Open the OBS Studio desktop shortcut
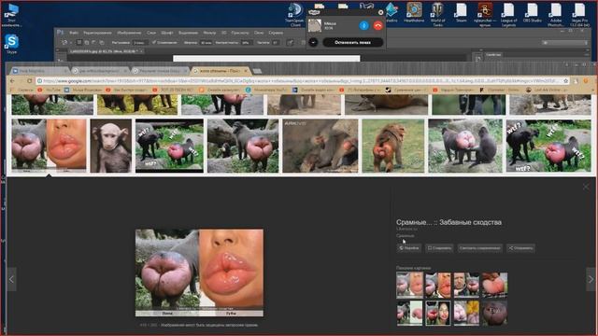Screen dimensions: 598x336 [x=532, y=12]
